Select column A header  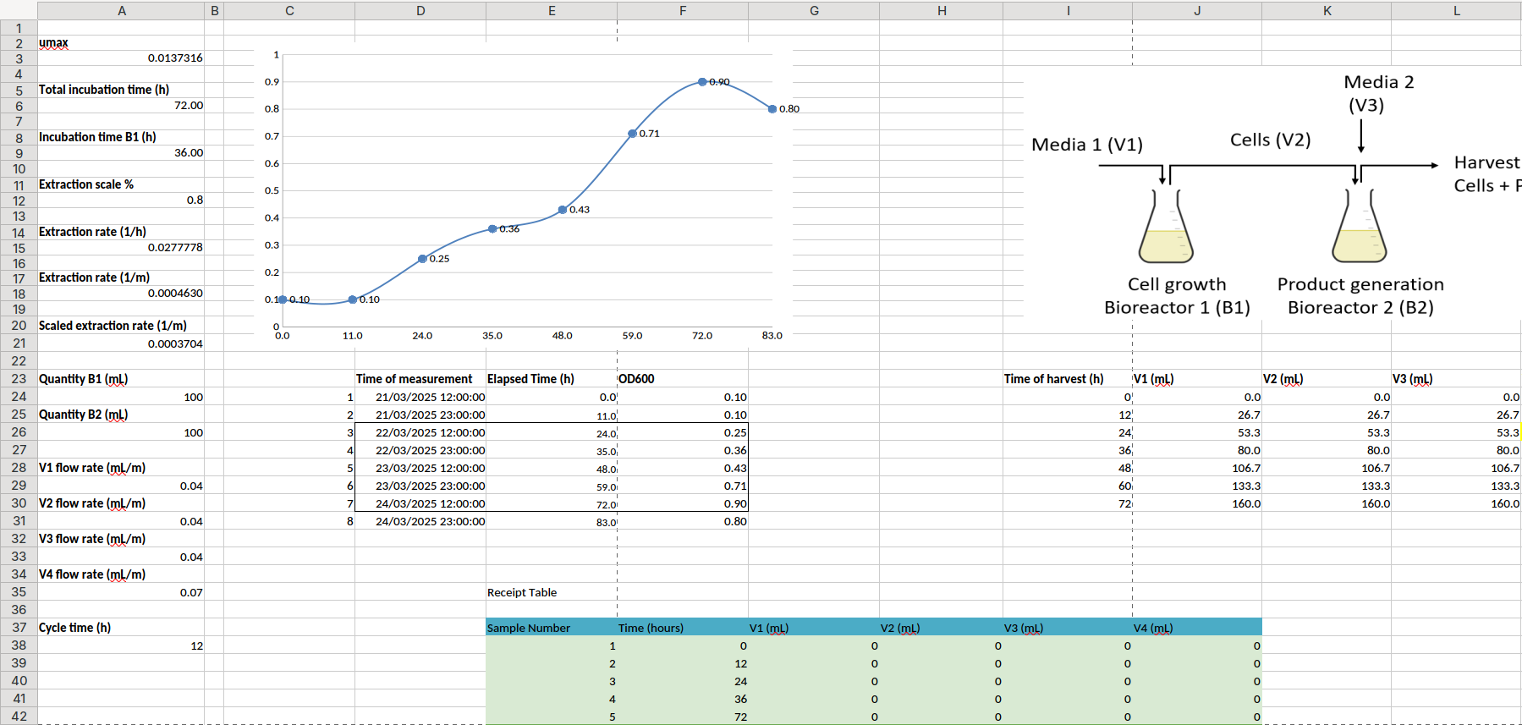tap(121, 11)
